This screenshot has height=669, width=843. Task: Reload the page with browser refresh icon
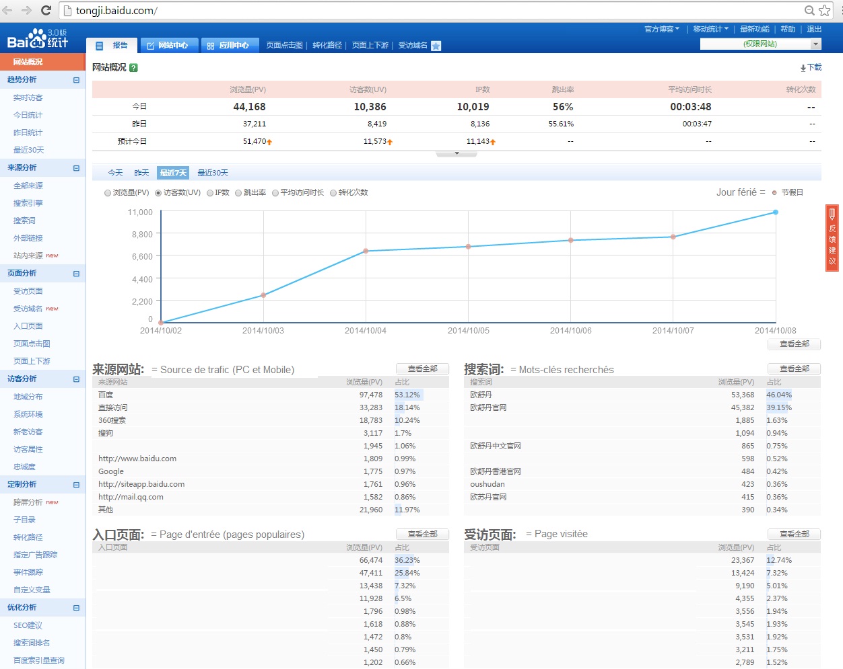(x=46, y=11)
